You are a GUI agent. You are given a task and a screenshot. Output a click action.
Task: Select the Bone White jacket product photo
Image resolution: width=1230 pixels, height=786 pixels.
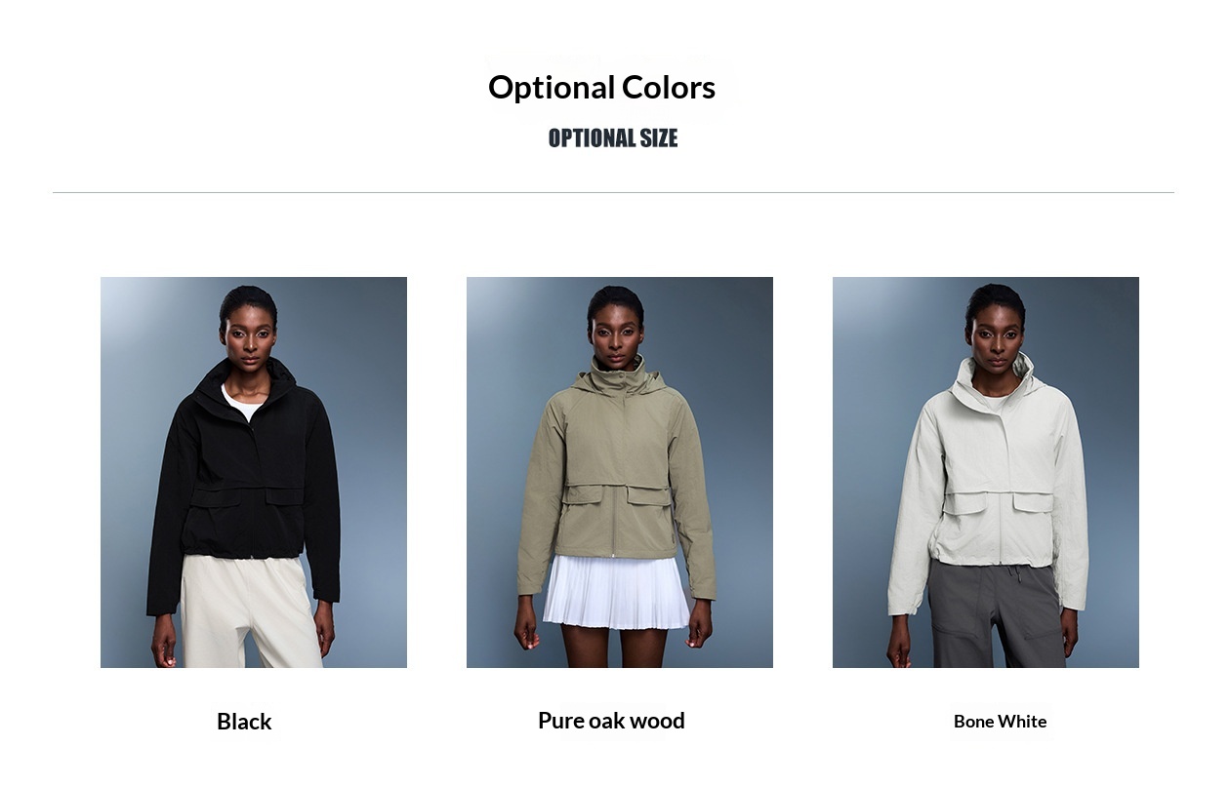coord(986,472)
